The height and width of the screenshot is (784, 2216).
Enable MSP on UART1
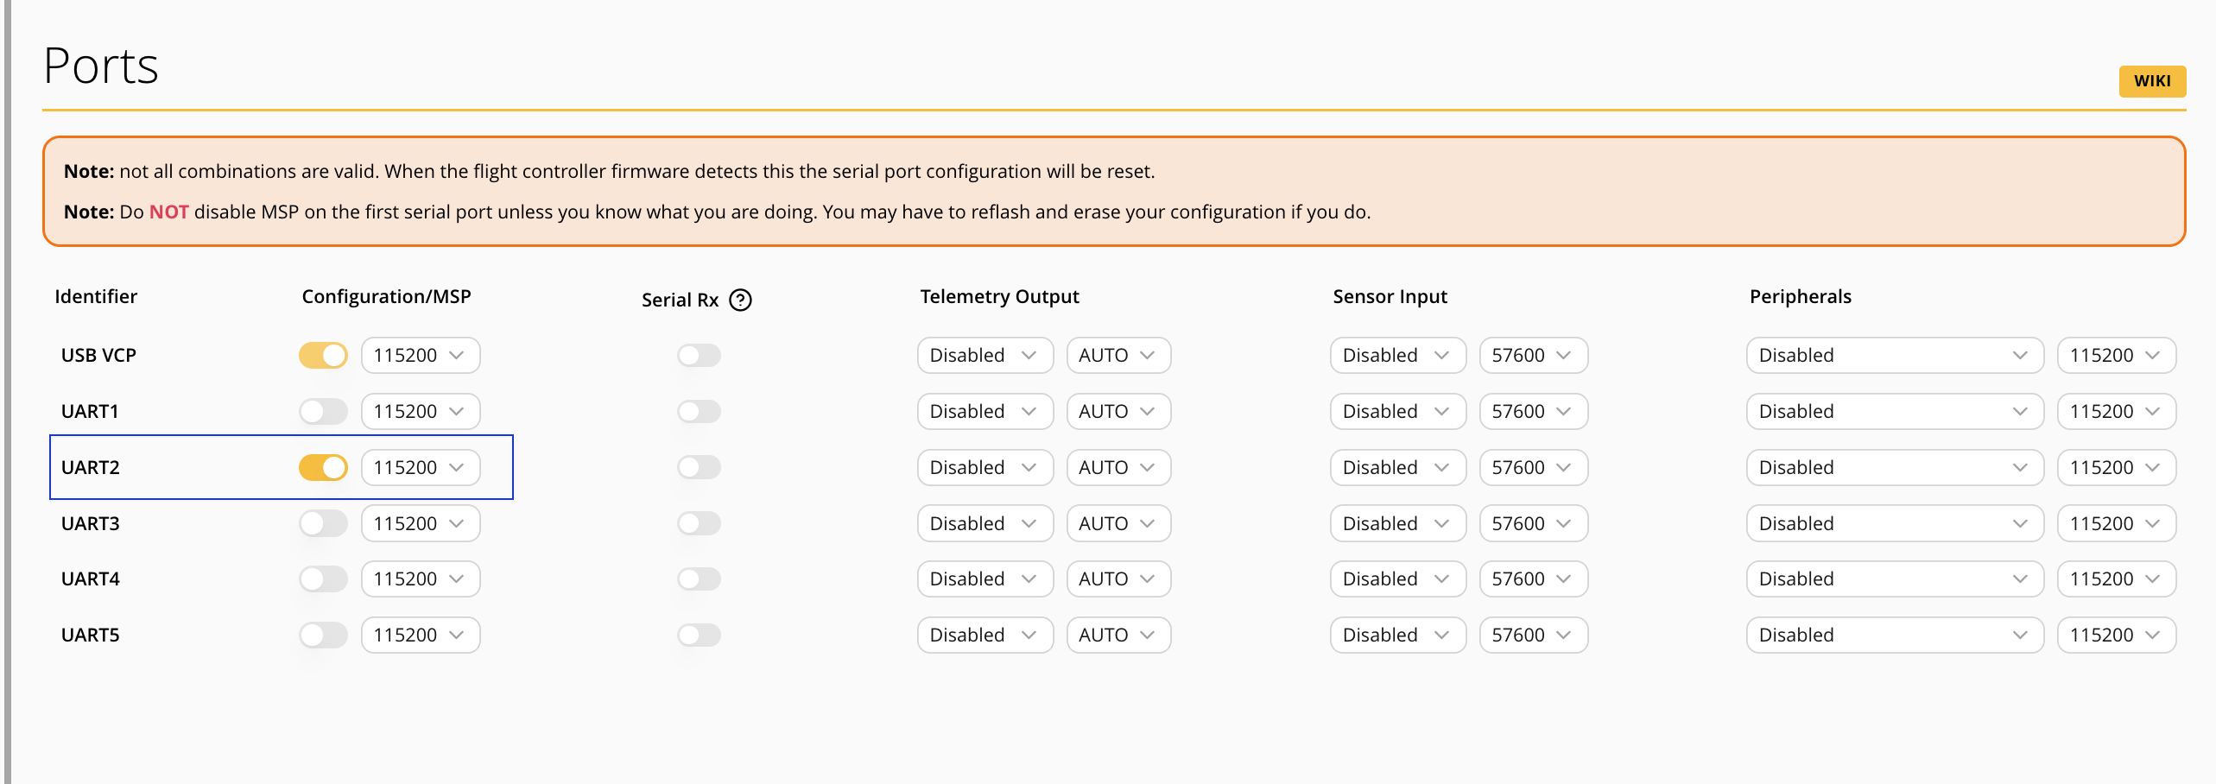pos(323,411)
